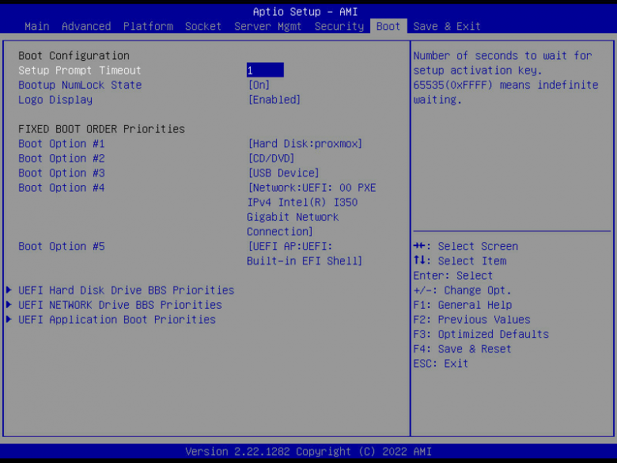
Task: Select the Setup Prompt Timeout label
Action: (x=79, y=70)
